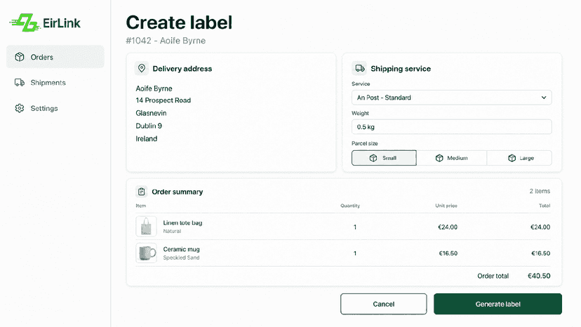Click the Weight field showing 0.5 kg
Viewport: 581px width, 327px height.
pos(451,127)
